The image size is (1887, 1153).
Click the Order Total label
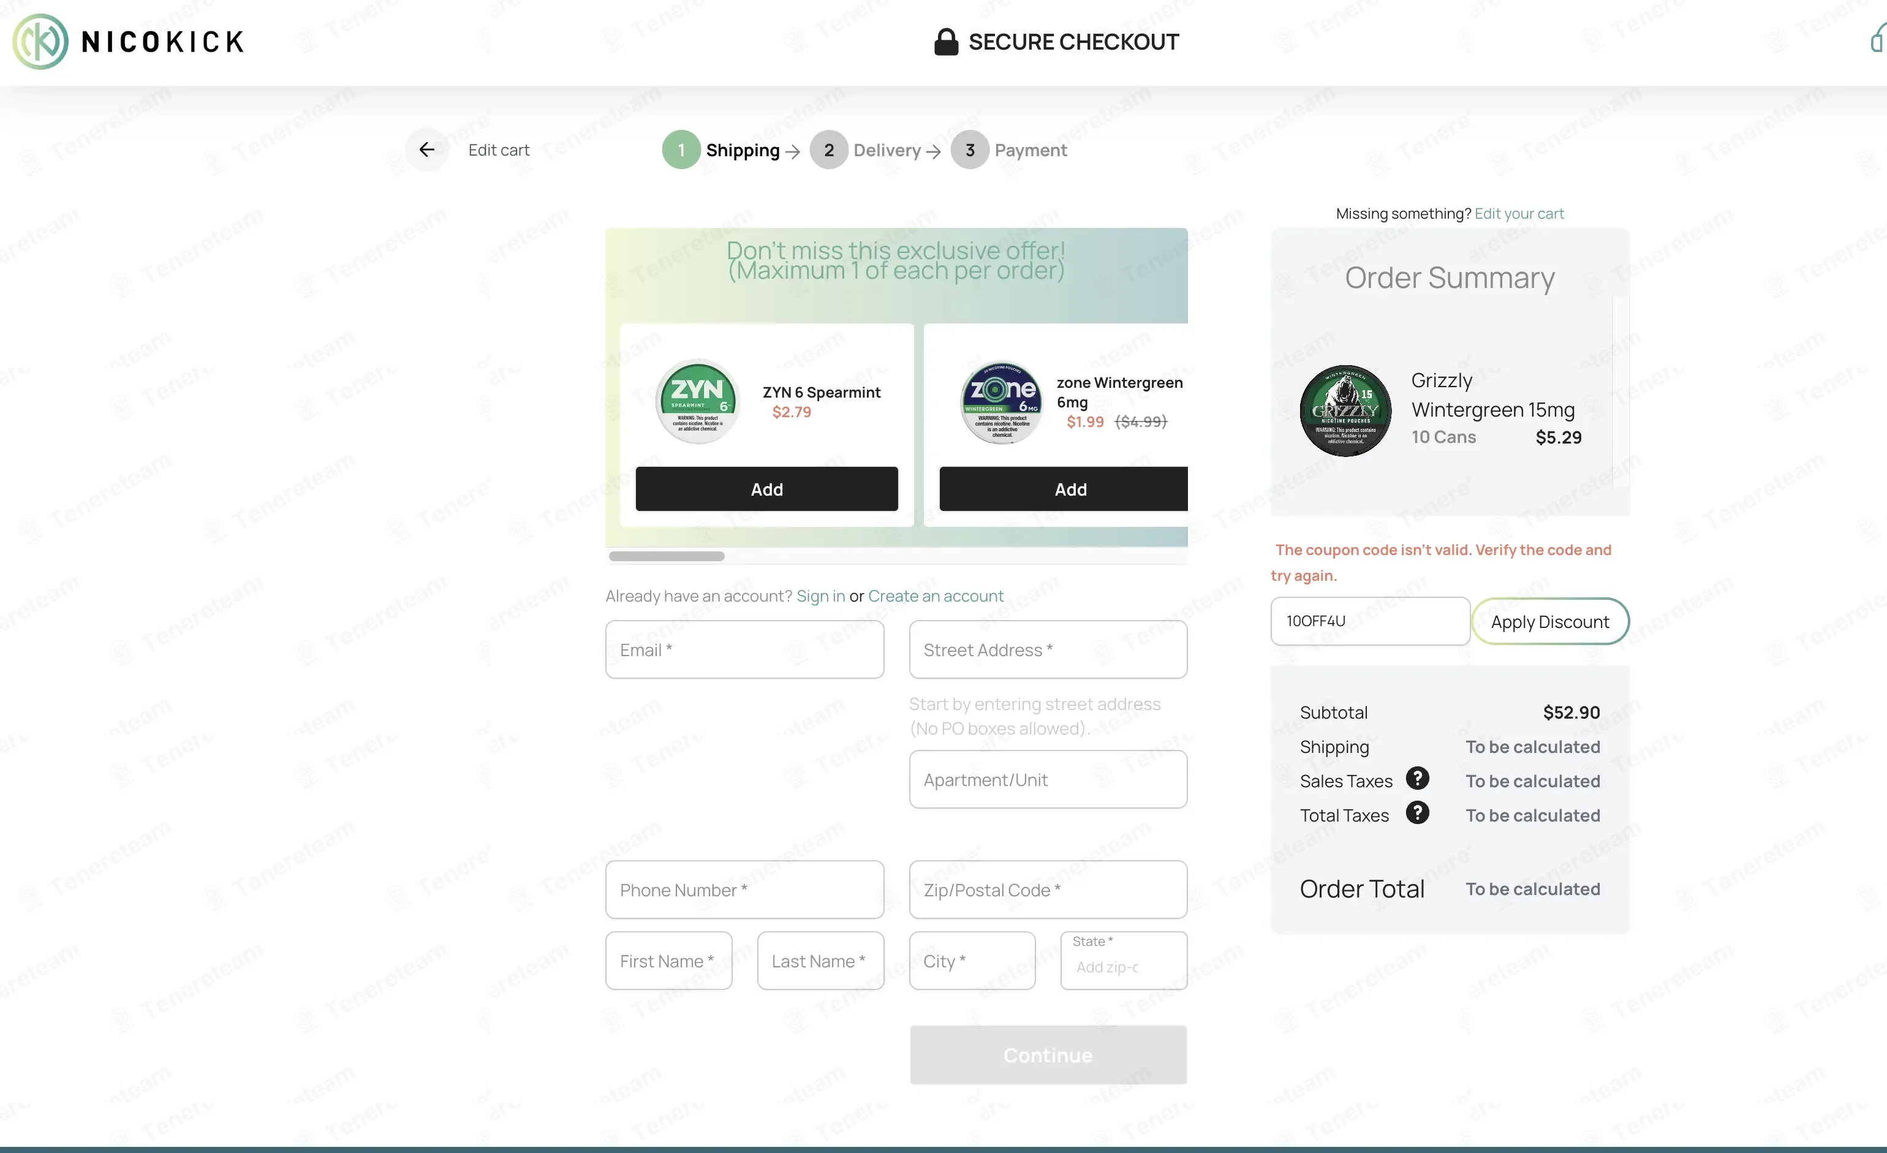(x=1361, y=889)
